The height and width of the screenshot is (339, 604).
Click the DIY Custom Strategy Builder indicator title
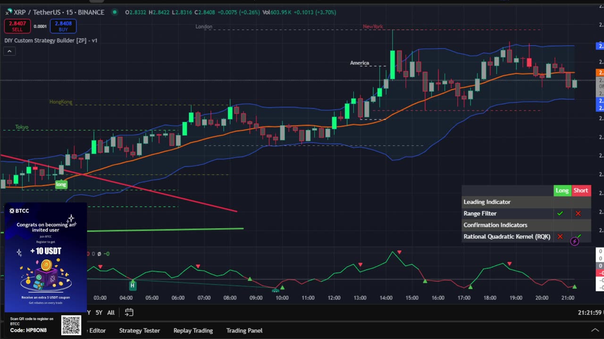[51, 40]
